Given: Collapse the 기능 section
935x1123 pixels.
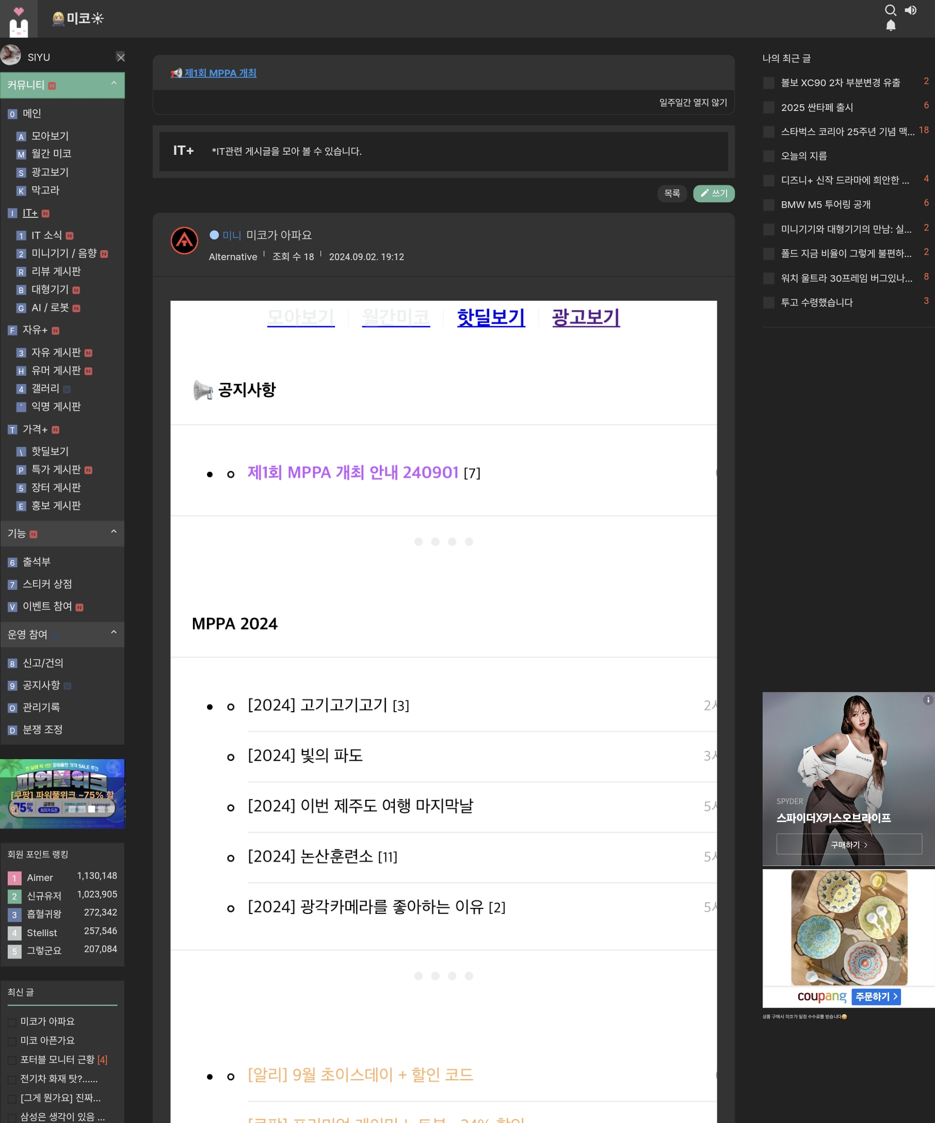Looking at the screenshot, I should [x=114, y=532].
